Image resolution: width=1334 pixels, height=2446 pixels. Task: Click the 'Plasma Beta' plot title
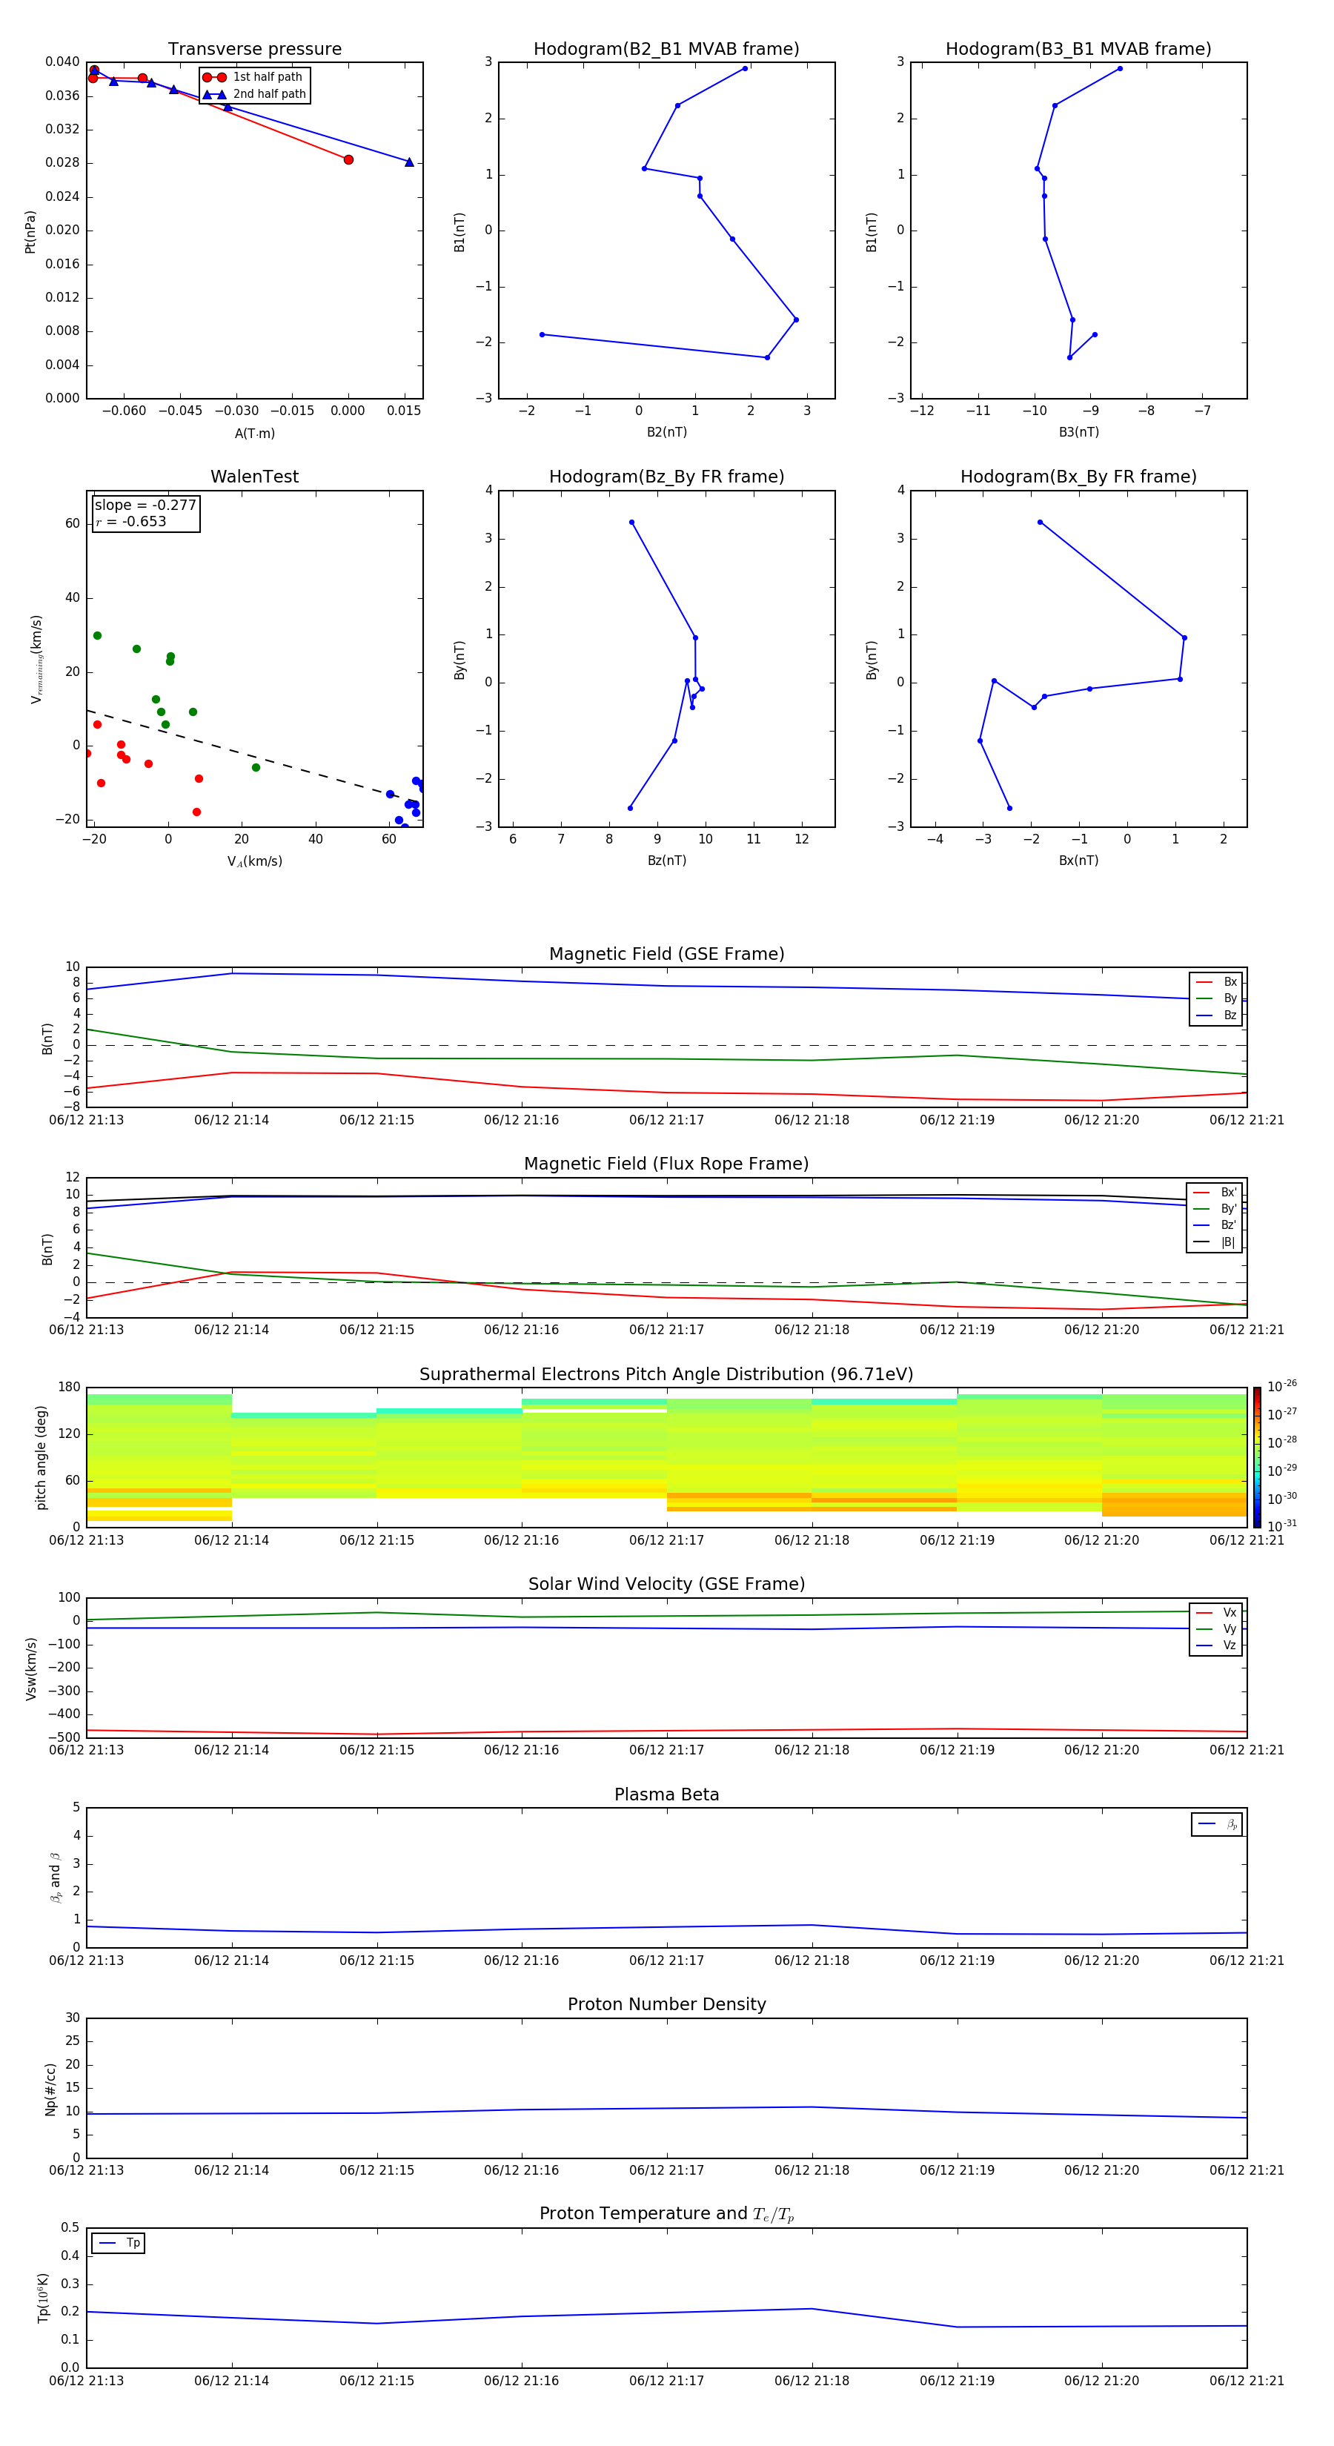tap(666, 1795)
